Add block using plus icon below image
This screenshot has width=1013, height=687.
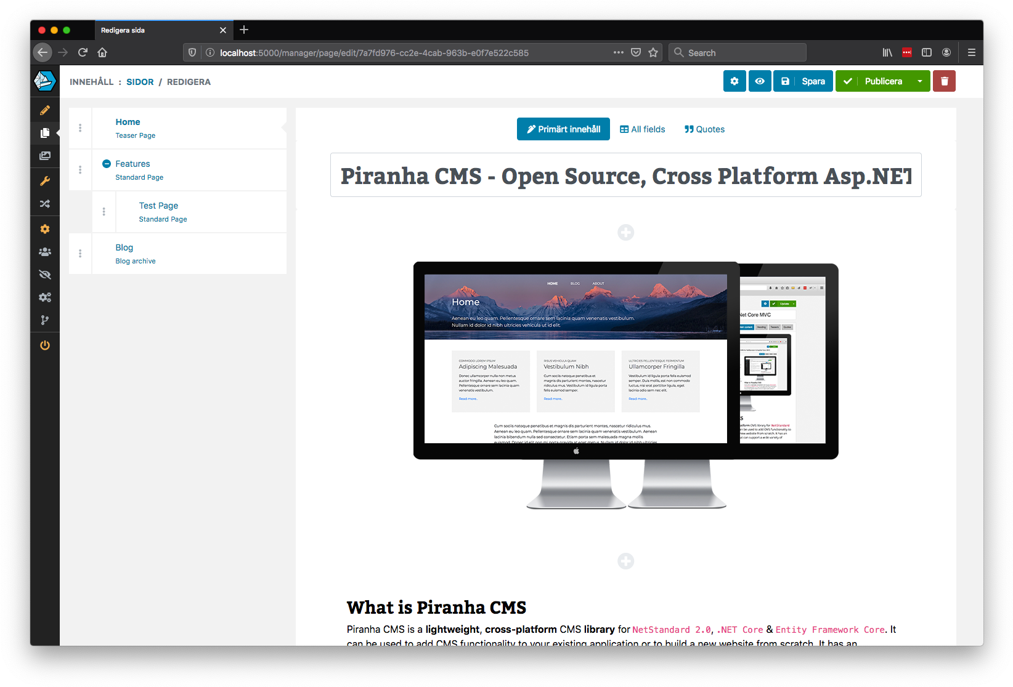626,561
